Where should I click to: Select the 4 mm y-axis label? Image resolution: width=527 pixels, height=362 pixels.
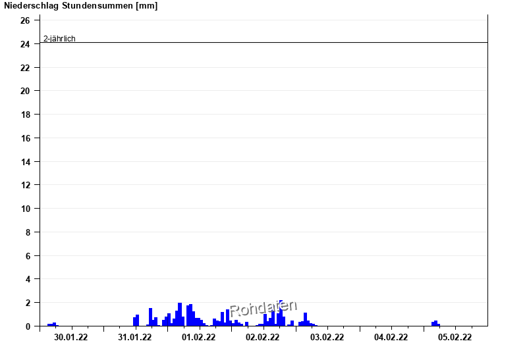click(28, 280)
